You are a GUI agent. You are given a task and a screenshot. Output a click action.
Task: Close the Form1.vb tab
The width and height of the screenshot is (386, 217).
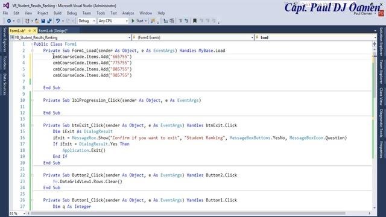[x=35, y=31]
